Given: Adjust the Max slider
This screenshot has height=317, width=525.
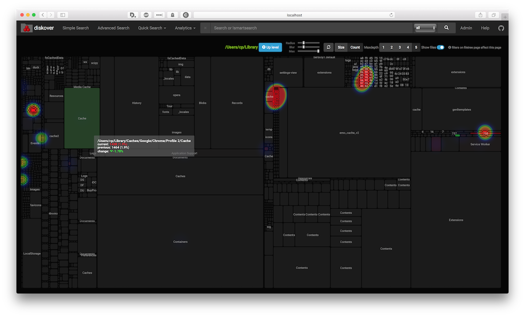Looking at the screenshot, I should 308,51.
